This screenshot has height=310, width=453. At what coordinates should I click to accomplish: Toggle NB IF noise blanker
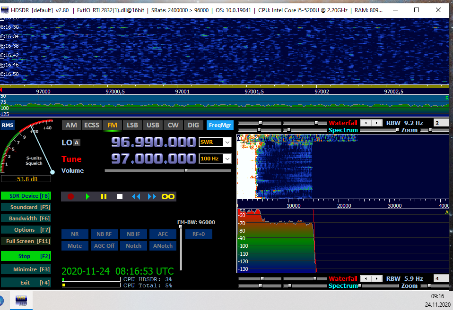pyautogui.click(x=133, y=234)
